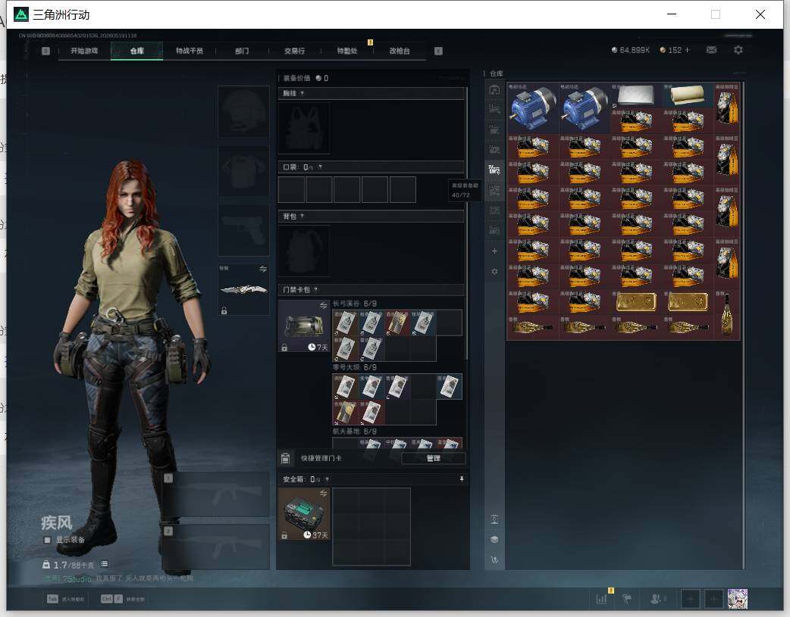Click the empty chest rig slot under 胸挂
The height and width of the screenshot is (617, 790).
click(x=304, y=129)
